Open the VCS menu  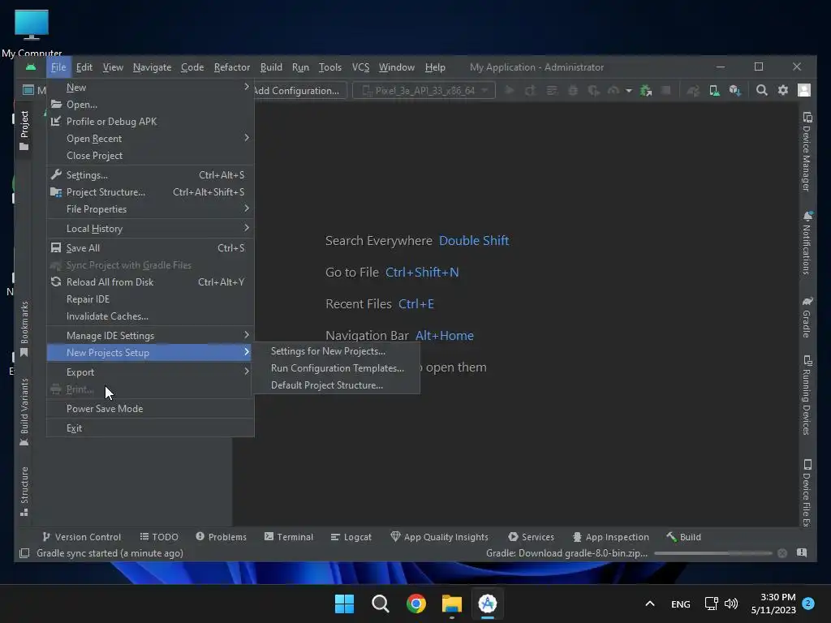pos(360,67)
